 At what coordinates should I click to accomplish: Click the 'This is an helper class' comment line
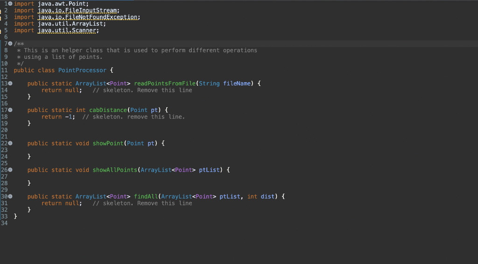tap(137, 50)
